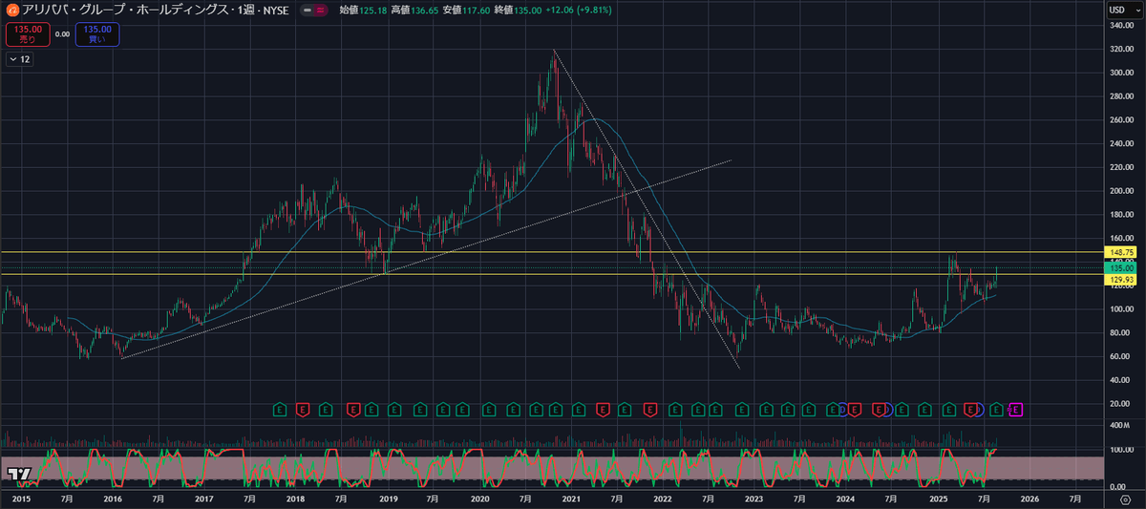This screenshot has width=1146, height=509.
Task: Toggle the market status pill beside NYSE
Action: (x=313, y=10)
